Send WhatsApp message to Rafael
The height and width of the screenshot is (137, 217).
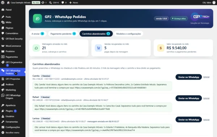pyautogui.click(x=189, y=98)
